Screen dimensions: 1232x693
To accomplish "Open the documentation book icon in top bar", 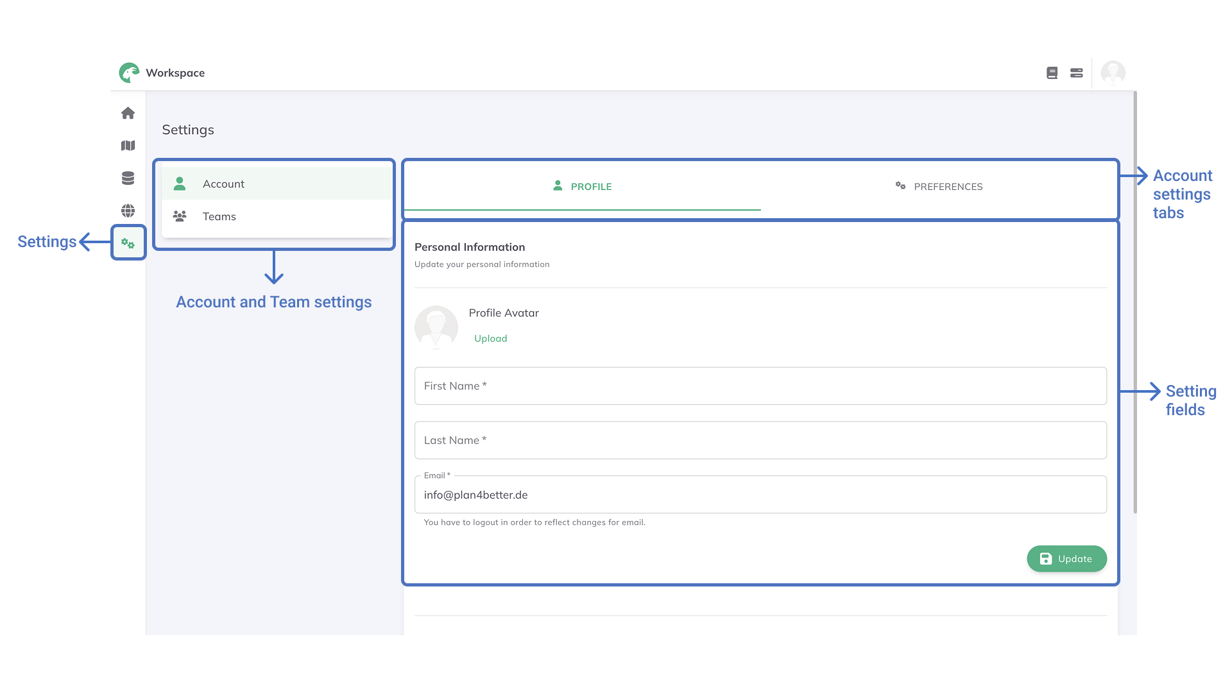I will coord(1052,73).
